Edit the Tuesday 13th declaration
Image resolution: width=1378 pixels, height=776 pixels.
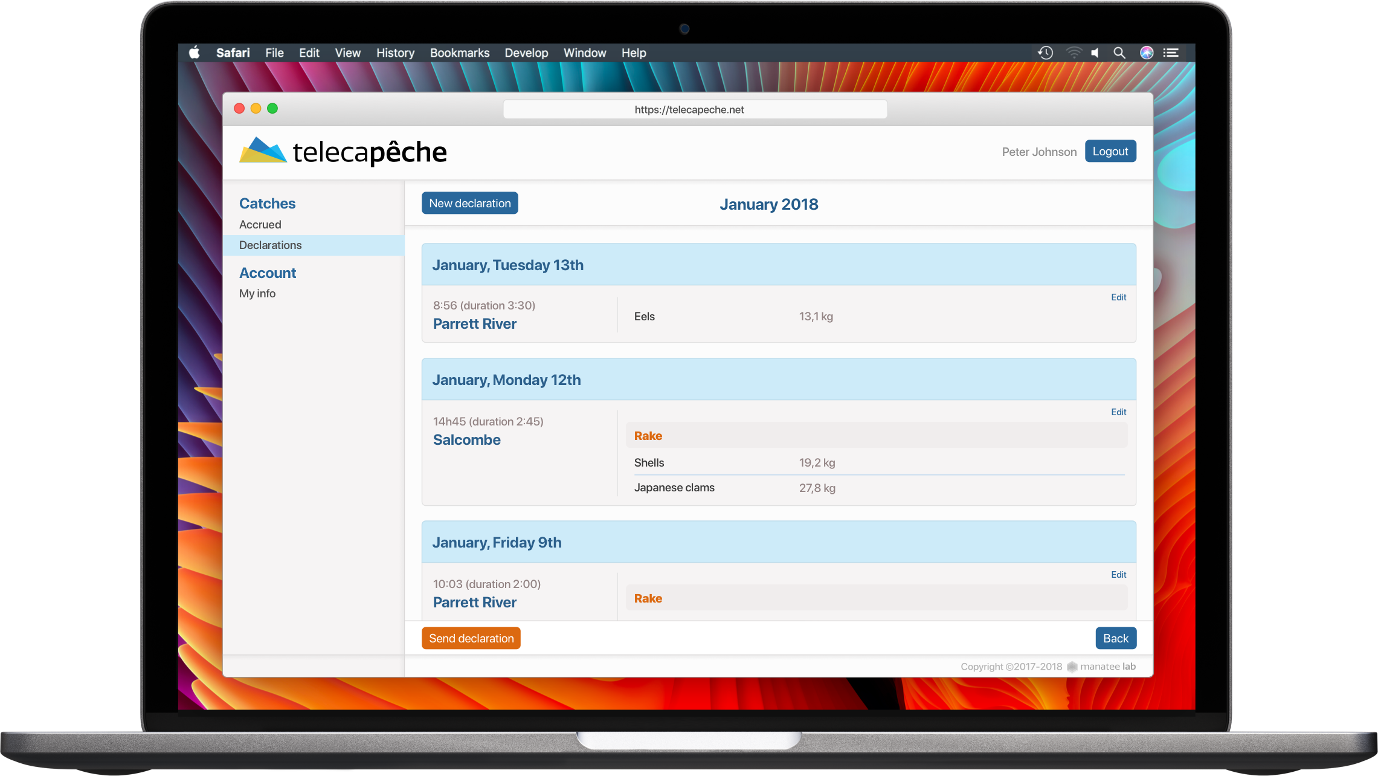[x=1118, y=297]
